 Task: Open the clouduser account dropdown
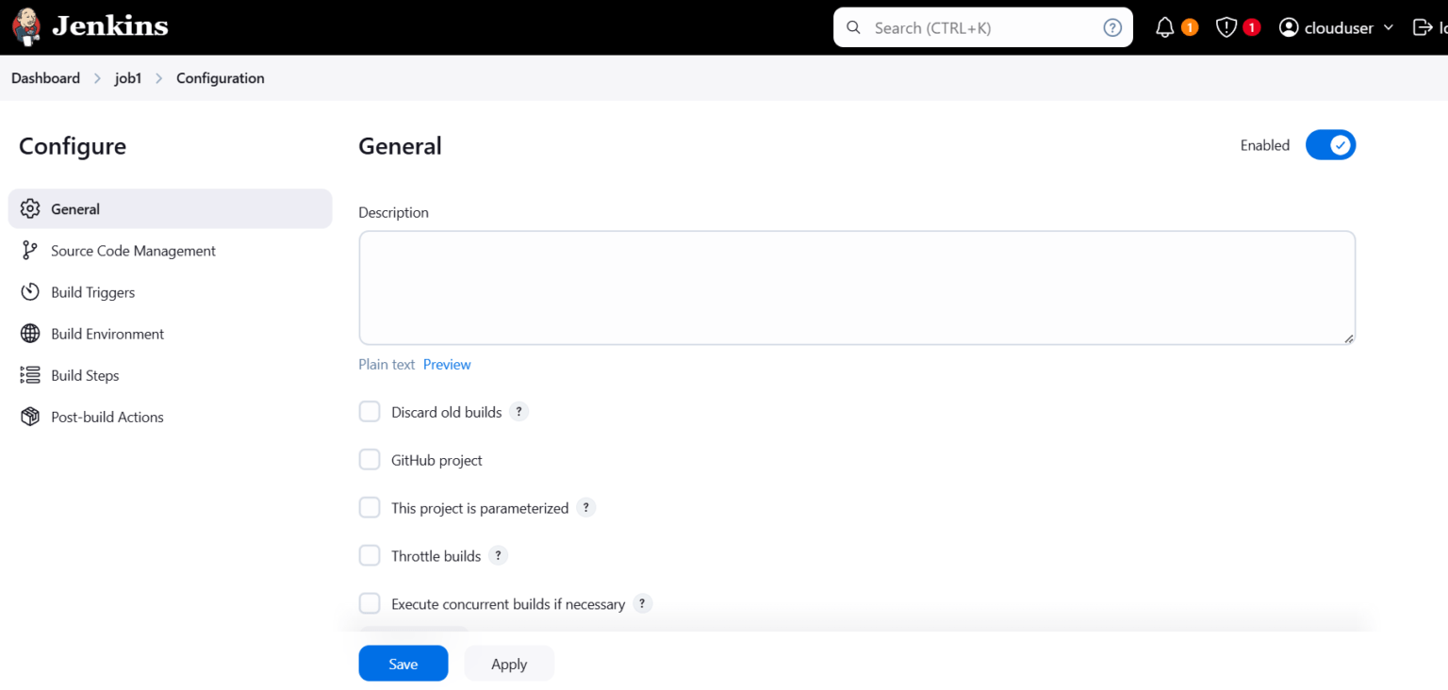1336,26
